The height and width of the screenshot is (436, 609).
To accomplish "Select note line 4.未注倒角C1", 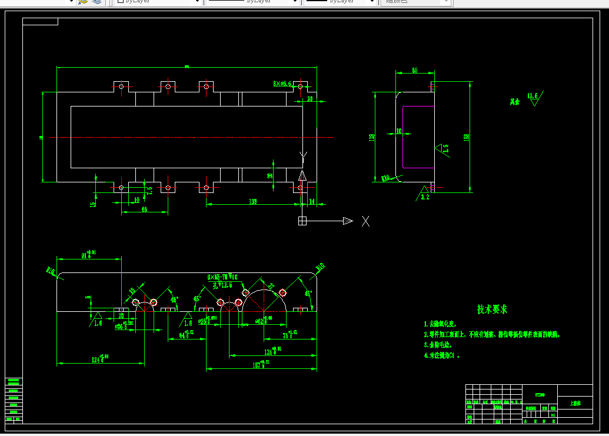I will [442, 355].
